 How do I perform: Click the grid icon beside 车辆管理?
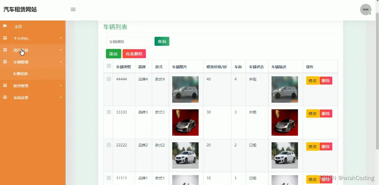(5, 62)
